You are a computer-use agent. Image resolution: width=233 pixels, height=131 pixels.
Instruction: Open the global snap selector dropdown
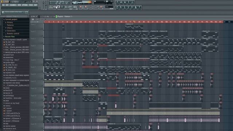point(109,7)
